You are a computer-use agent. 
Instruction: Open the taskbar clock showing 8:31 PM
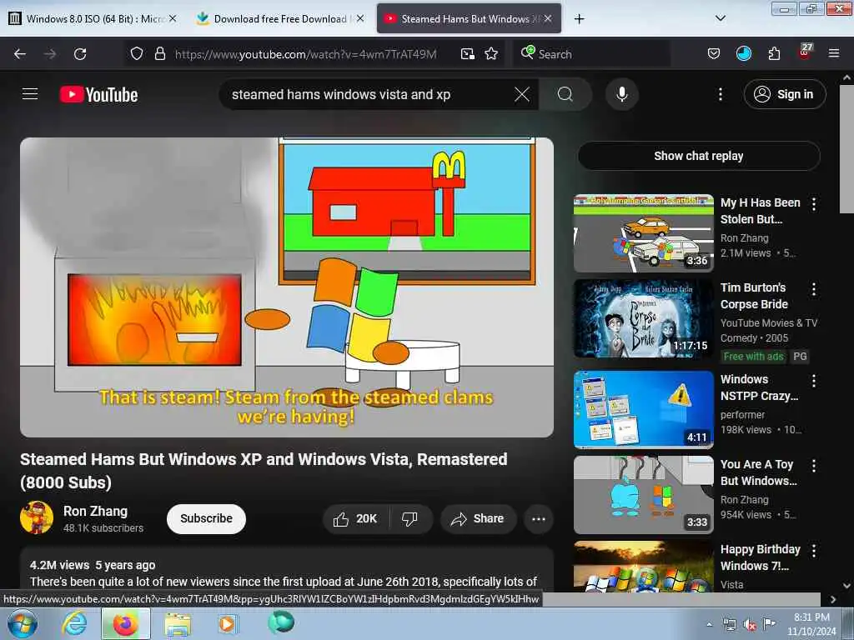811,624
